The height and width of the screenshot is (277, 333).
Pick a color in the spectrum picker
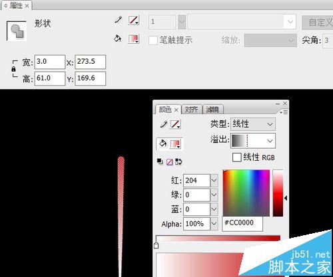(x=246, y=193)
